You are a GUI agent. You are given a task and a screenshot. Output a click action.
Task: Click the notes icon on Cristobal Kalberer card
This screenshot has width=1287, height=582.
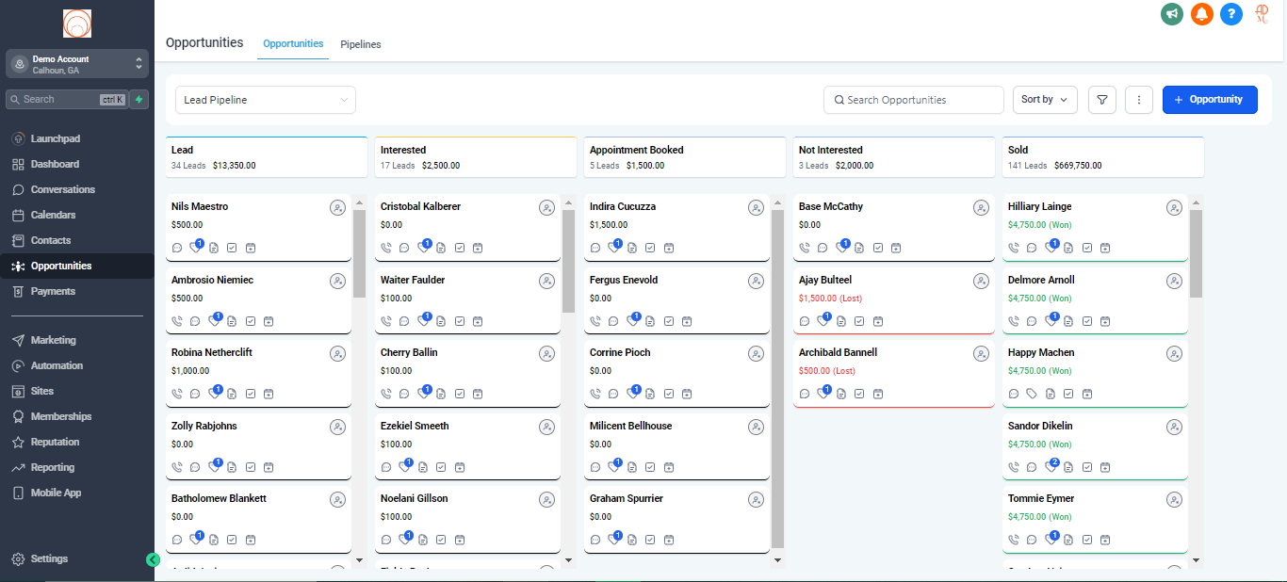[x=441, y=248]
